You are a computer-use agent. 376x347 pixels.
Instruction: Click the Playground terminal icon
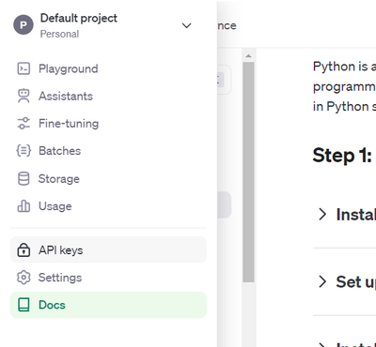[23, 68]
